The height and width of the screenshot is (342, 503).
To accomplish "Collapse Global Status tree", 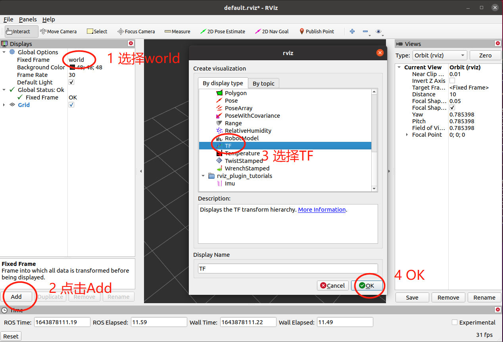I will pos(4,90).
